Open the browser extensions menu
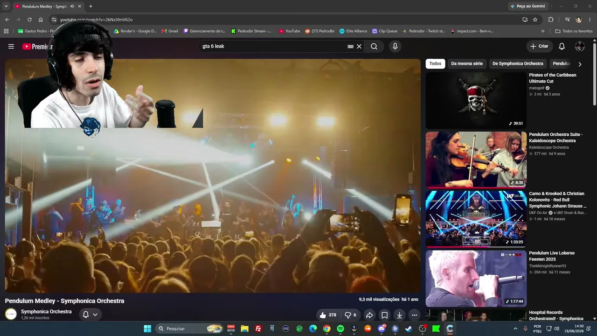This screenshot has width=597, height=336. pyautogui.click(x=551, y=20)
